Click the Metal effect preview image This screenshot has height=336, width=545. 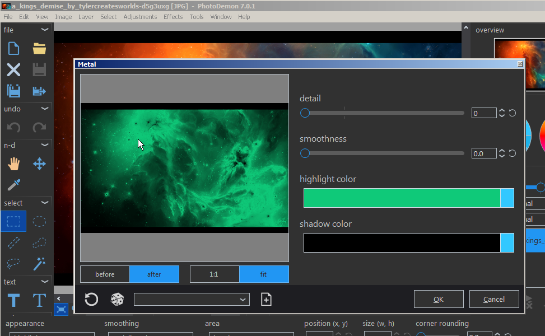tap(185, 168)
